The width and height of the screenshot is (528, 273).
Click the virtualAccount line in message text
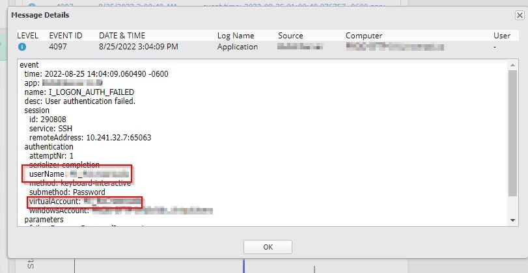(x=85, y=201)
